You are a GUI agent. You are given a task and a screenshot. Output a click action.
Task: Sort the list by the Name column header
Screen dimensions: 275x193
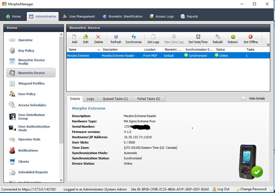pyautogui.click(x=84, y=50)
